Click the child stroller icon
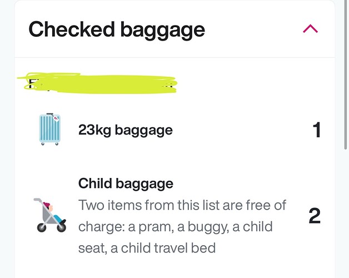 click(50, 215)
